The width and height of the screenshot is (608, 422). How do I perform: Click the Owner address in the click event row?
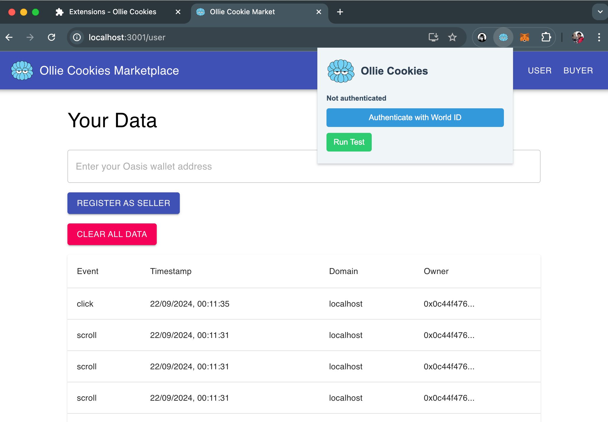pos(449,304)
